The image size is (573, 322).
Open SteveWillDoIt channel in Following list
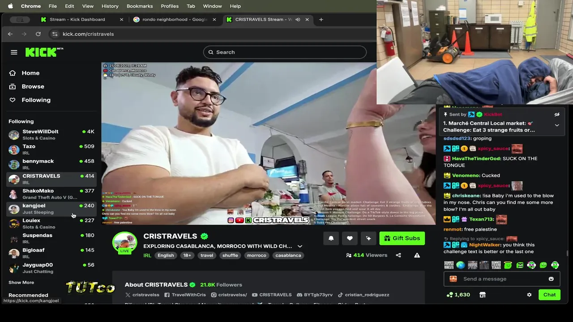point(51,135)
